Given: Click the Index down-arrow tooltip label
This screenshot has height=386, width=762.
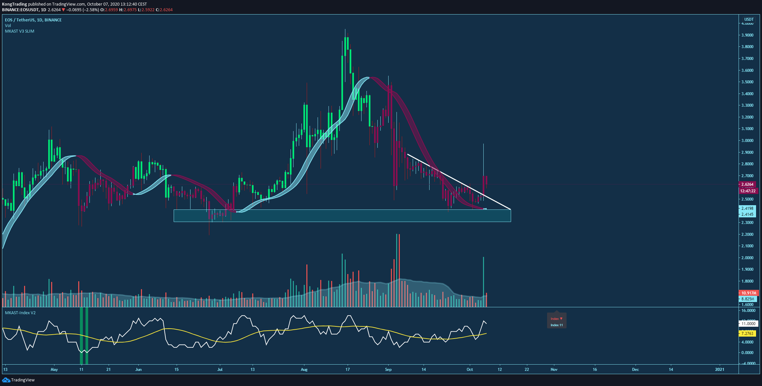Looking at the screenshot, I should click(556, 319).
